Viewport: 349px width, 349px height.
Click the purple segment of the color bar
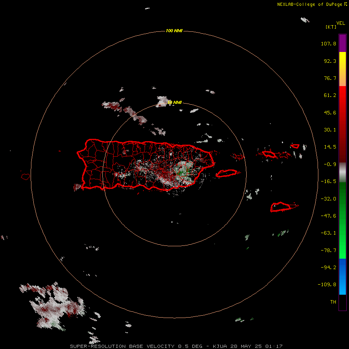(342, 43)
